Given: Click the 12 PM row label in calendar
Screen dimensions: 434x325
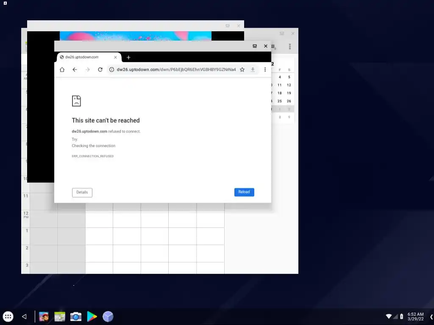Looking at the screenshot, I should point(26,215).
